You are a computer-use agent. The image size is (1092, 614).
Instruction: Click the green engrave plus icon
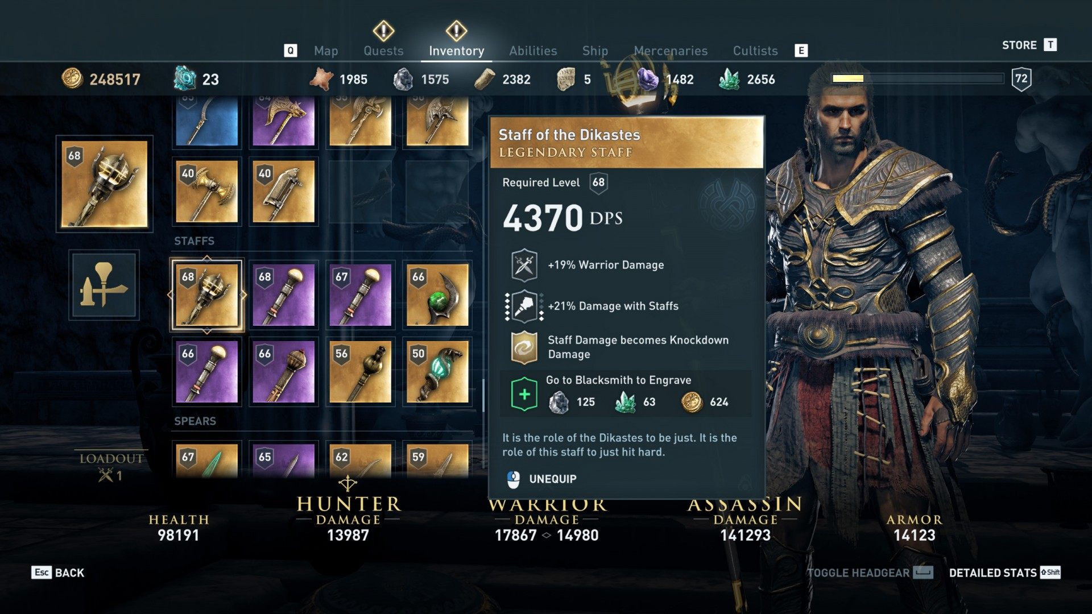tap(524, 394)
